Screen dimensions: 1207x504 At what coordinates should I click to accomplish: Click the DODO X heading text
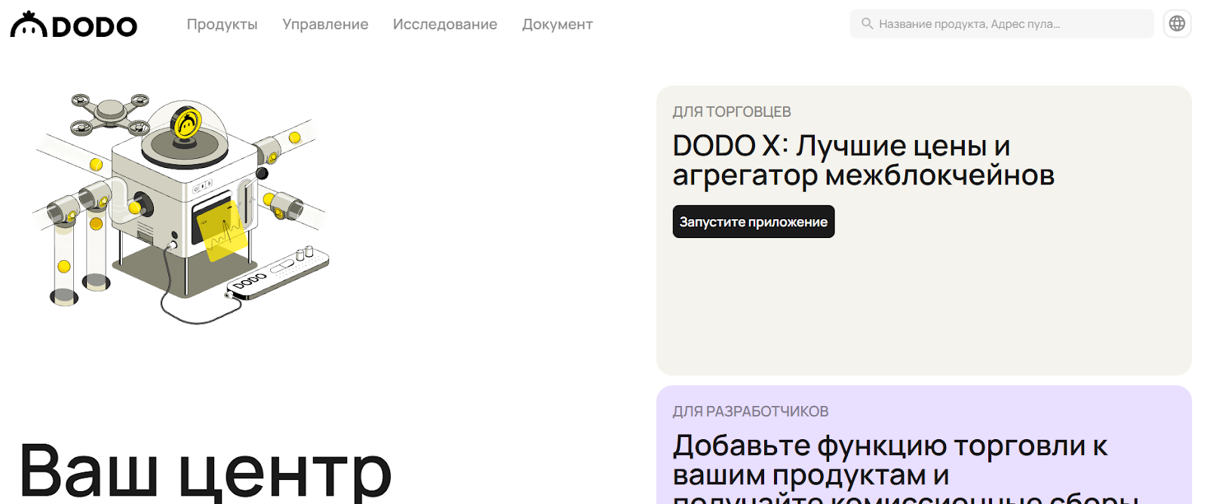[863, 160]
